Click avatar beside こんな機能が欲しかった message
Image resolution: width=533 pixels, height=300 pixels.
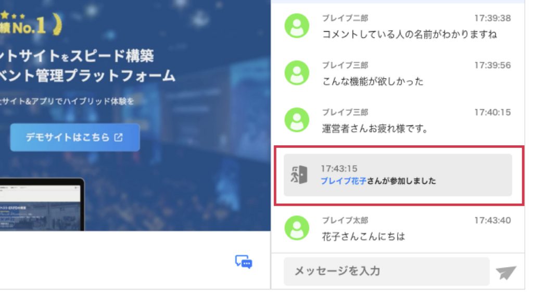pyautogui.click(x=297, y=73)
